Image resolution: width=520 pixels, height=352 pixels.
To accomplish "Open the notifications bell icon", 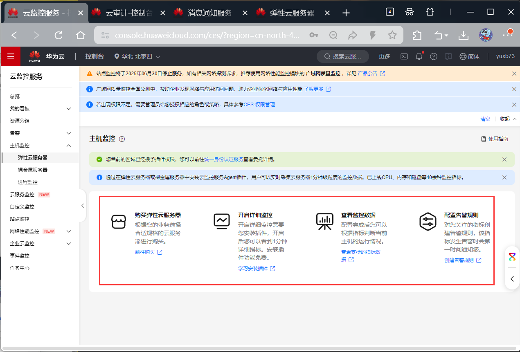I will tap(419, 56).
